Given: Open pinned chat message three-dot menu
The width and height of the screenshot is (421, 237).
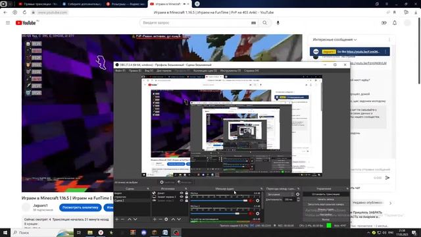Looking at the screenshot, I should [x=386, y=51].
